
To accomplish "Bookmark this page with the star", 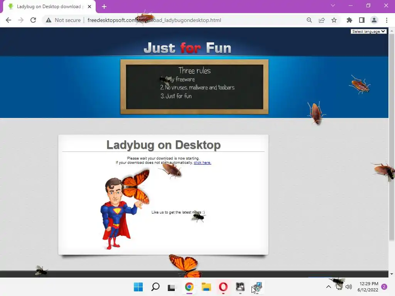I will click(334, 20).
